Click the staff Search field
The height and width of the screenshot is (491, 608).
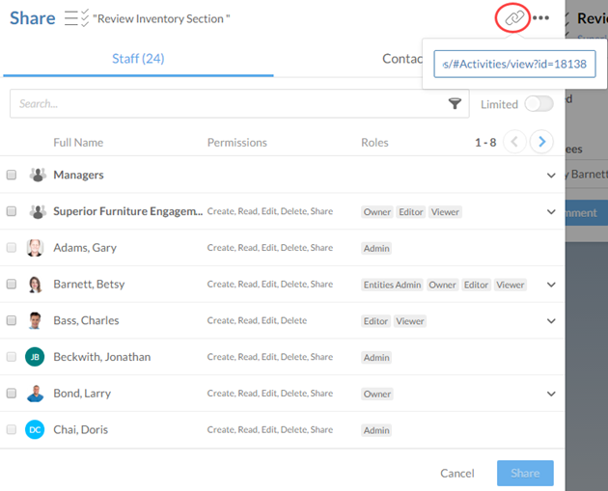click(x=227, y=104)
